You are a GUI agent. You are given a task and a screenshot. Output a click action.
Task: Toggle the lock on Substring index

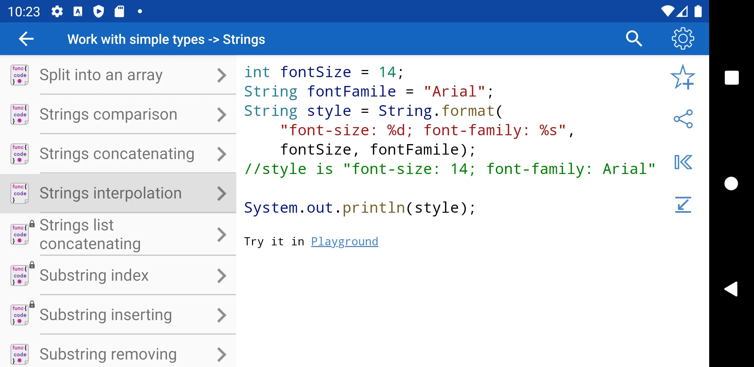32,265
